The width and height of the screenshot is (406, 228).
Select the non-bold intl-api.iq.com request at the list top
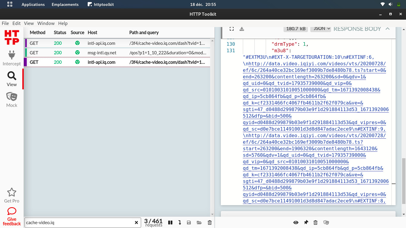pos(117,43)
